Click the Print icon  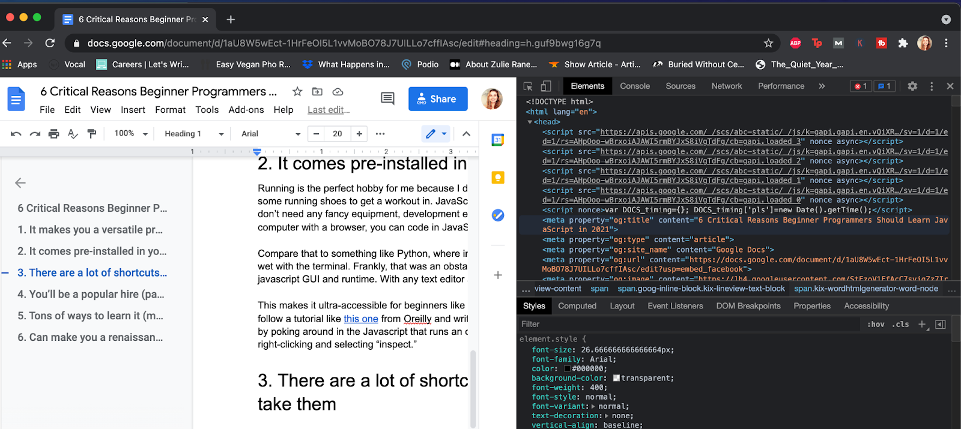point(54,134)
